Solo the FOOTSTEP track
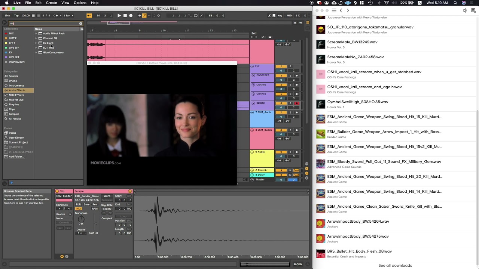Screen dimensions: 479x269 coord(290,75)
